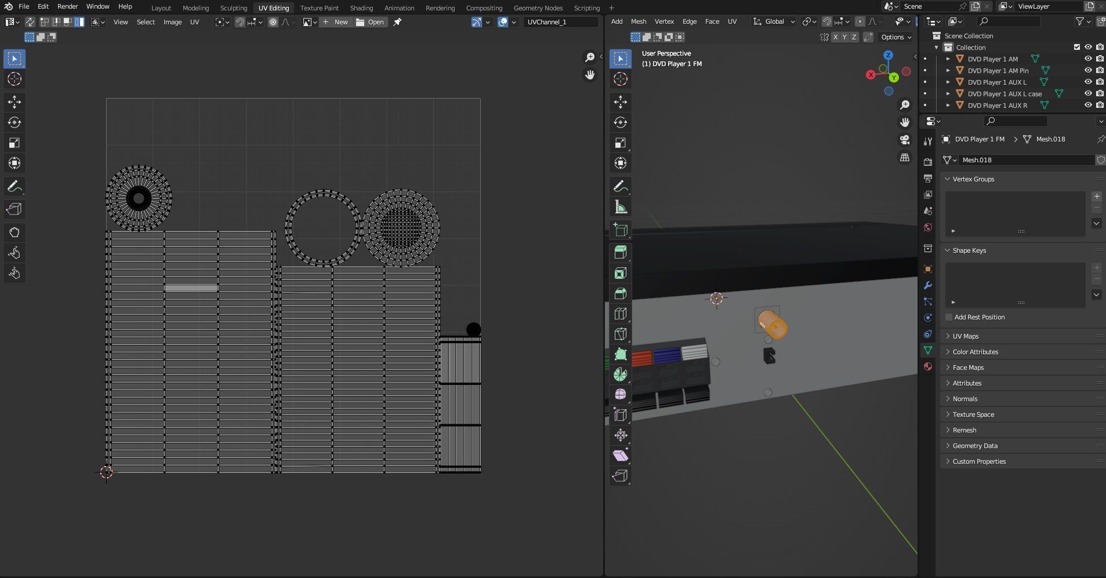Toggle X axis mirror in 3D viewport
The width and height of the screenshot is (1106, 578).
click(835, 37)
